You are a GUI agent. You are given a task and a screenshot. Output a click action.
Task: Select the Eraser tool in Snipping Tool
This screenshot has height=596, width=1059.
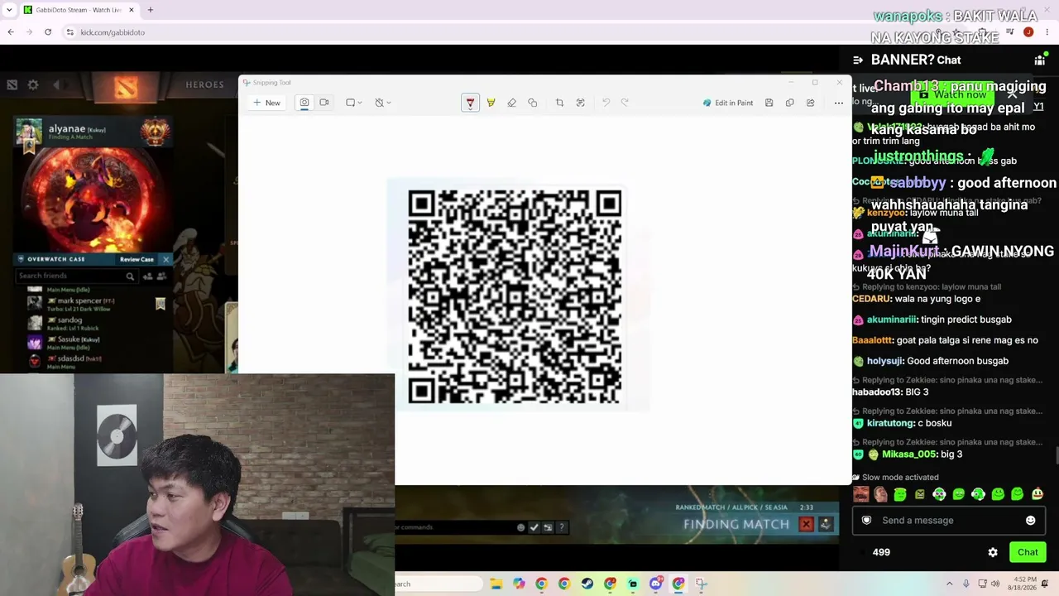(511, 103)
